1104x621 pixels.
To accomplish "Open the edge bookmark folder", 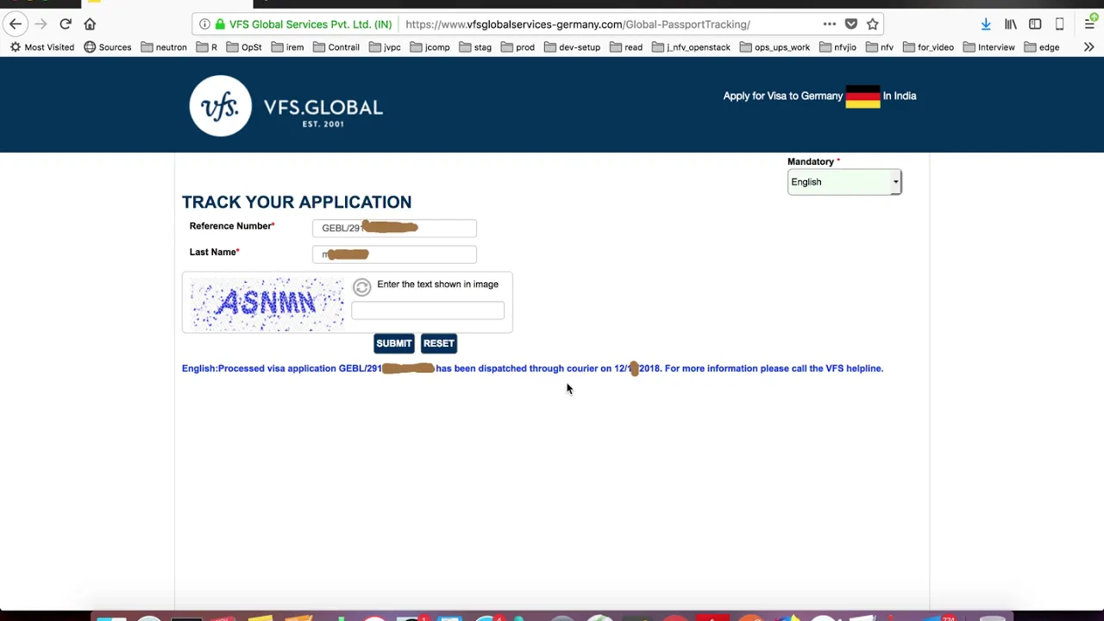I will [1042, 47].
